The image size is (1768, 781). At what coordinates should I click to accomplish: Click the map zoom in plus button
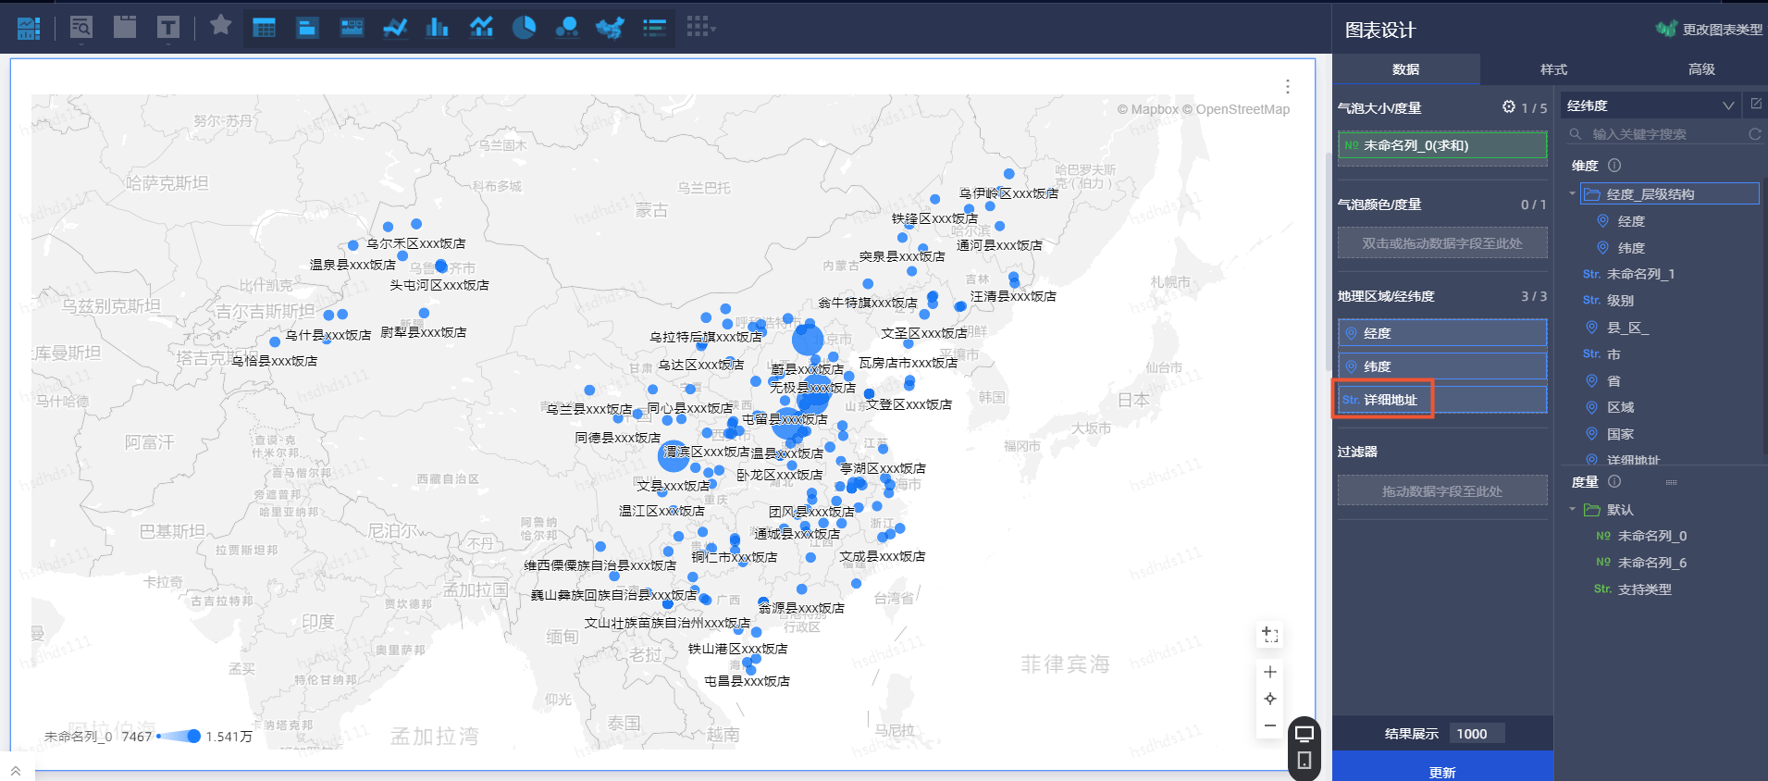1270,672
